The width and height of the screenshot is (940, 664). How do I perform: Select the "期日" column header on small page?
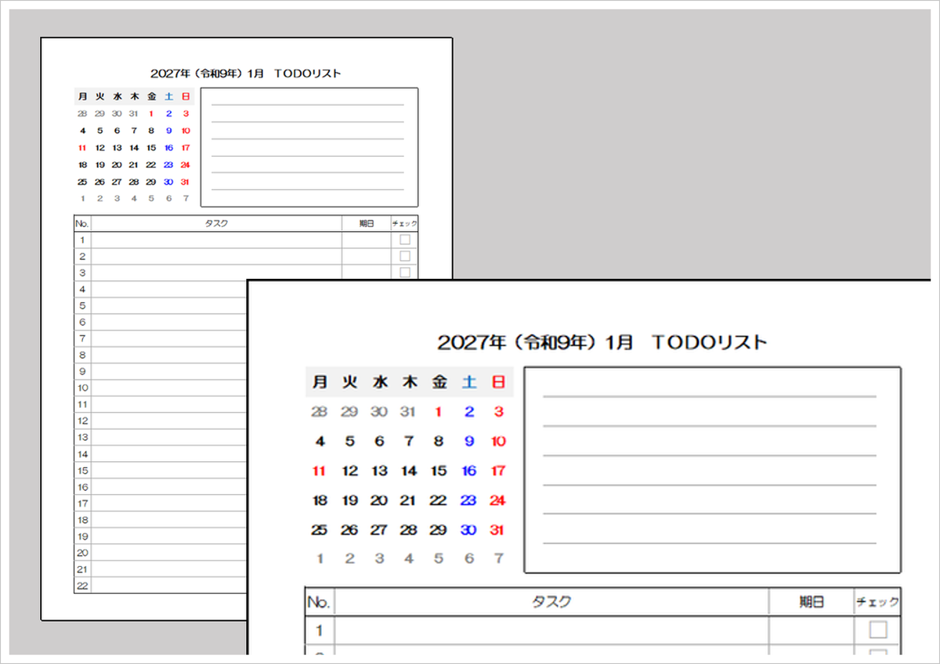tap(367, 224)
